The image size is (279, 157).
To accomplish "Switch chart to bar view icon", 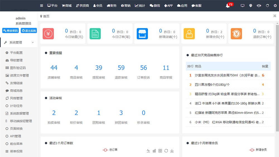I will pyautogui.click(x=154, y=151).
